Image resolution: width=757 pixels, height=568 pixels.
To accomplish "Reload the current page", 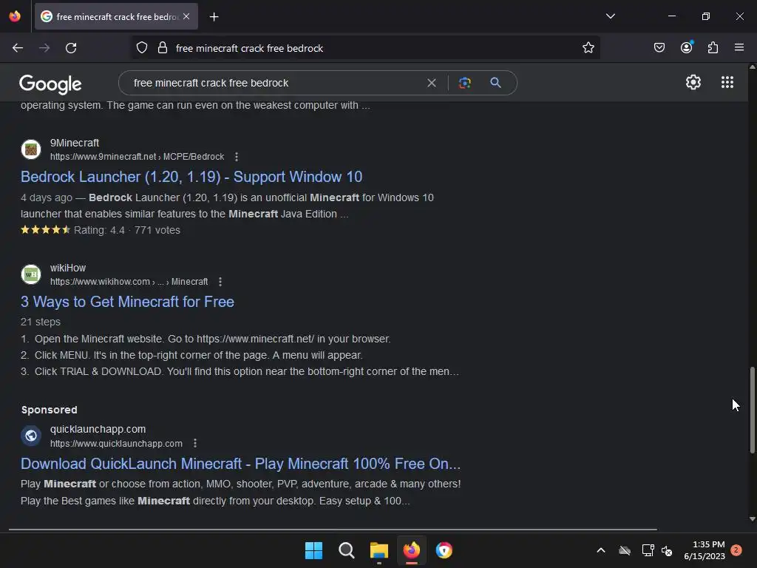I will [x=71, y=48].
